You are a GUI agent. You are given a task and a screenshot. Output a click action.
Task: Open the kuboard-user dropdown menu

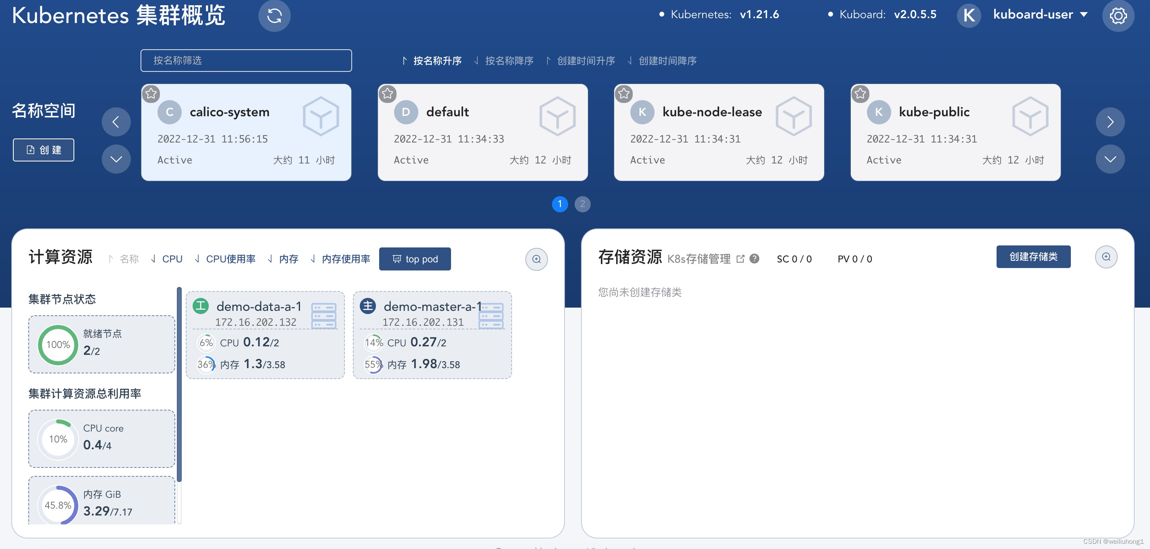pyautogui.click(x=1040, y=15)
